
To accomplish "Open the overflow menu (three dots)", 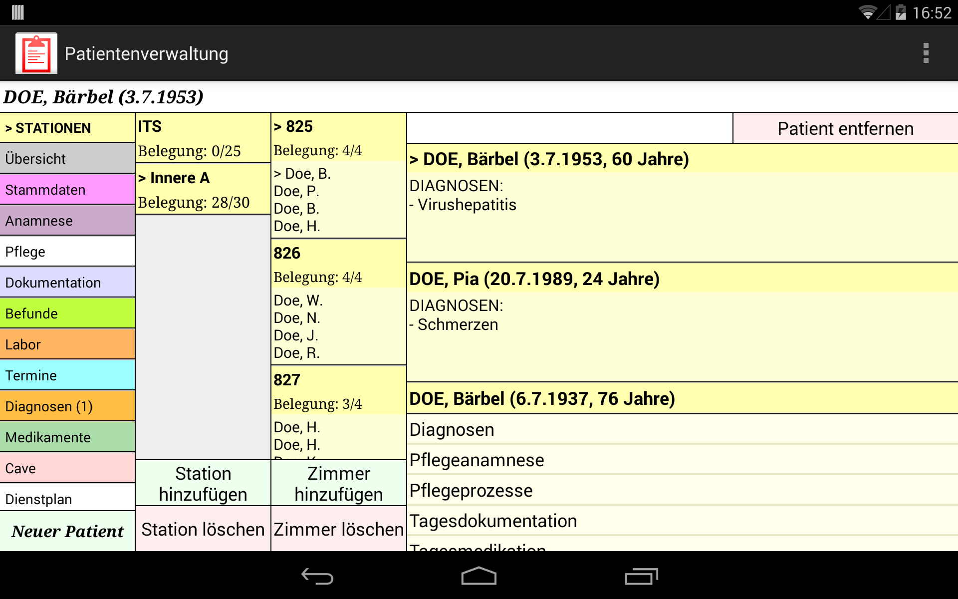I will click(926, 53).
